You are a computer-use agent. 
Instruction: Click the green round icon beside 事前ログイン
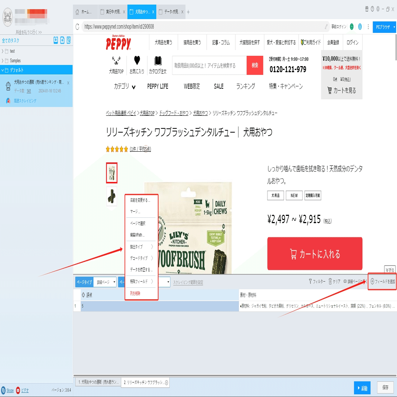click(352, 27)
